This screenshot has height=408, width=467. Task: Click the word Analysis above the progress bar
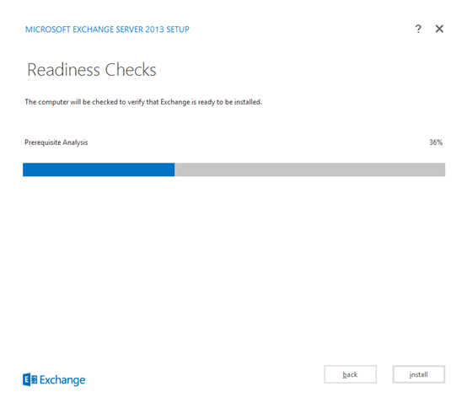[75, 142]
